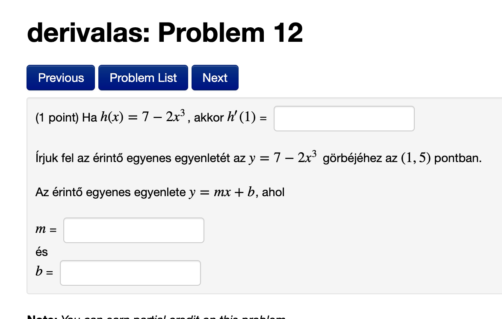Click the word "akkor" in the first line

point(208,119)
